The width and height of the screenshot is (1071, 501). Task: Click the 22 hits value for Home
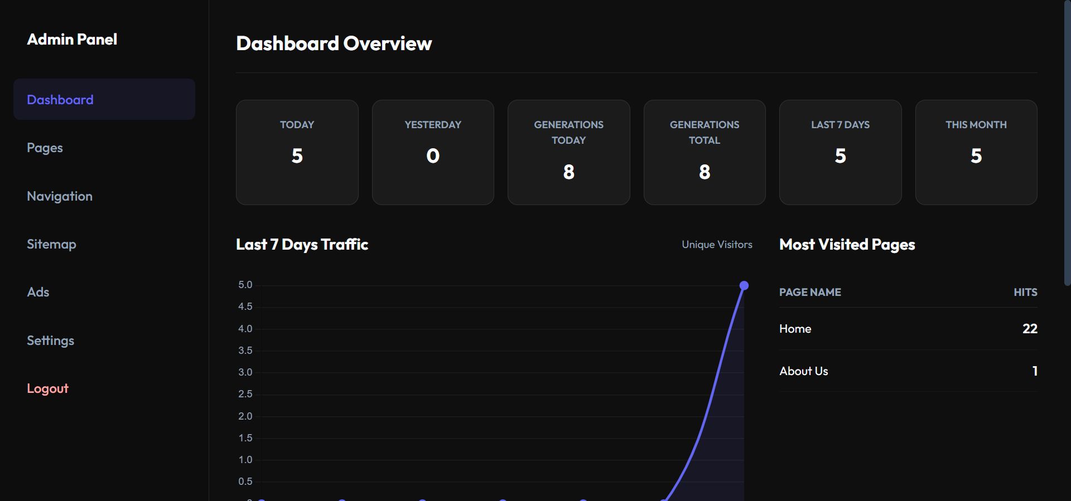1030,329
